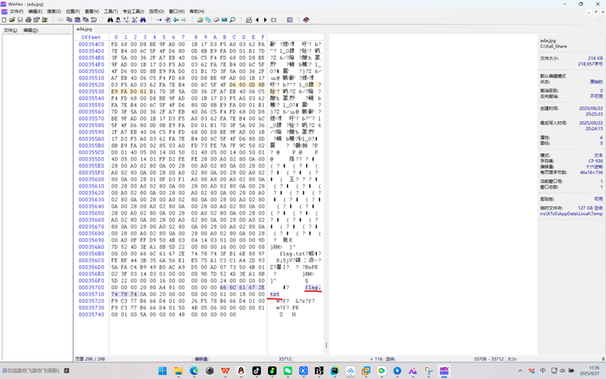Open the 搜索(S) menu

click(54, 11)
